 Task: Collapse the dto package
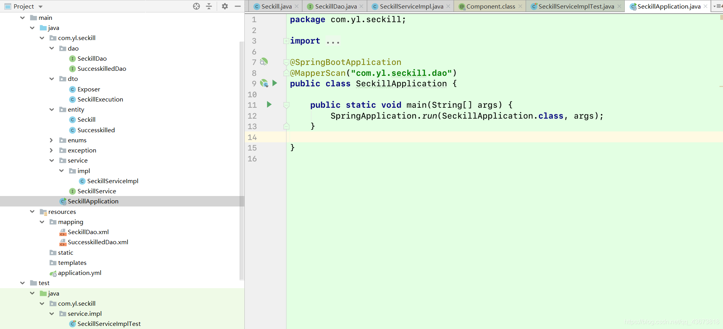point(52,79)
